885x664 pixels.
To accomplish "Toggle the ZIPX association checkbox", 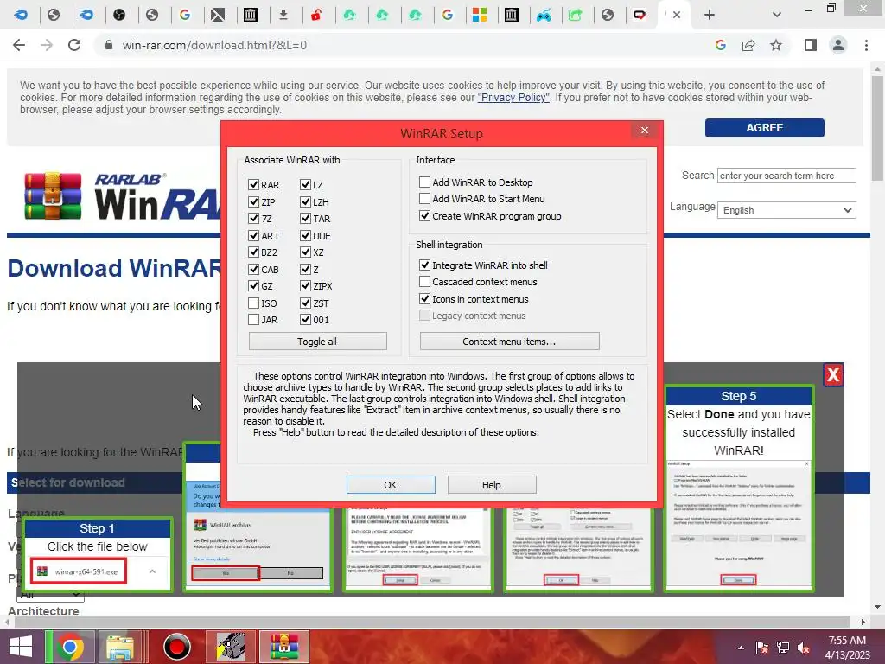I will [305, 286].
